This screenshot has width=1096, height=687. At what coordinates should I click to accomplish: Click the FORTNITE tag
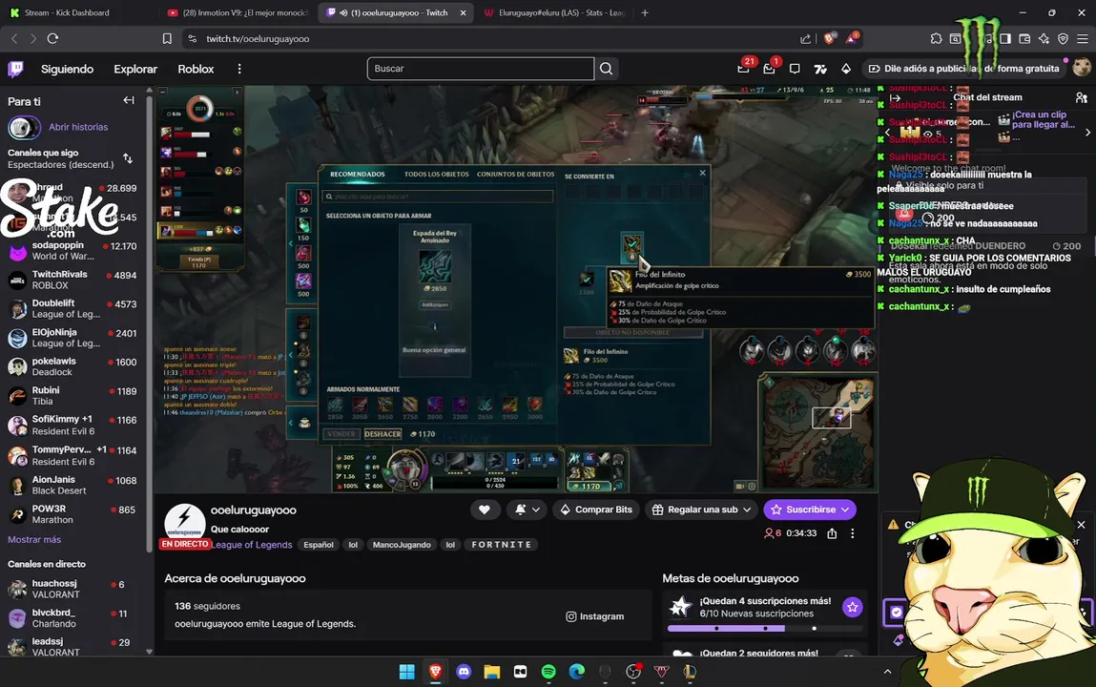tap(501, 545)
